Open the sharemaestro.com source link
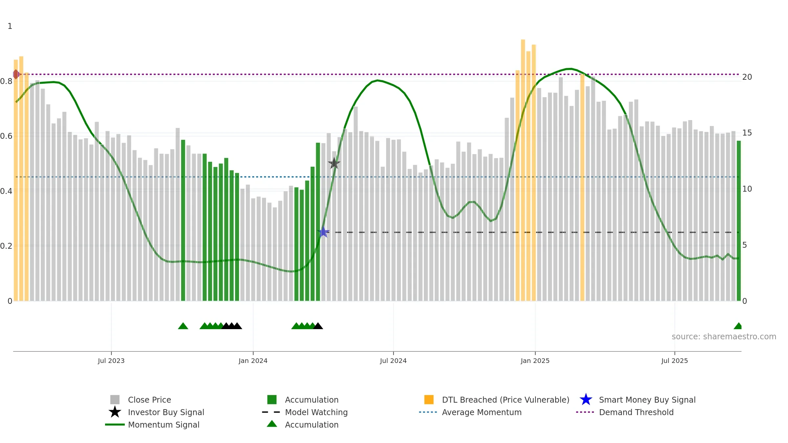Image resolution: width=788 pixels, height=443 pixels. [x=724, y=337]
